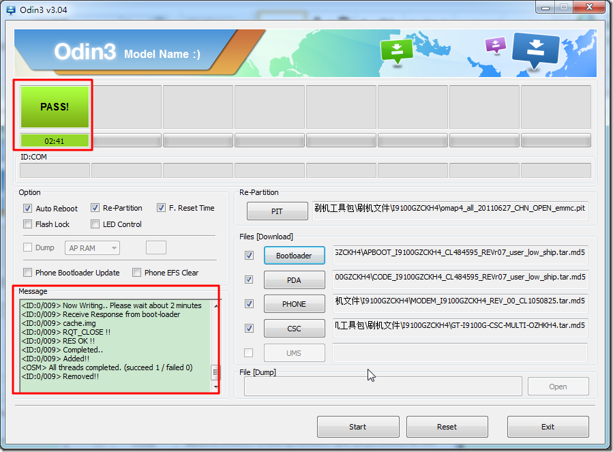Toggle the Auto Reboot checkbox
Screen dimensions: 613x452
tap(27, 209)
